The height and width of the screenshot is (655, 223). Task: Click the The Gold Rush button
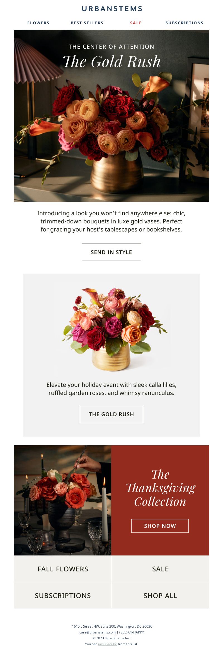pyautogui.click(x=111, y=414)
